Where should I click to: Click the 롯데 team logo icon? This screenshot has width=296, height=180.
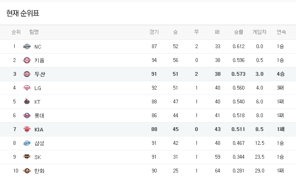point(27,116)
